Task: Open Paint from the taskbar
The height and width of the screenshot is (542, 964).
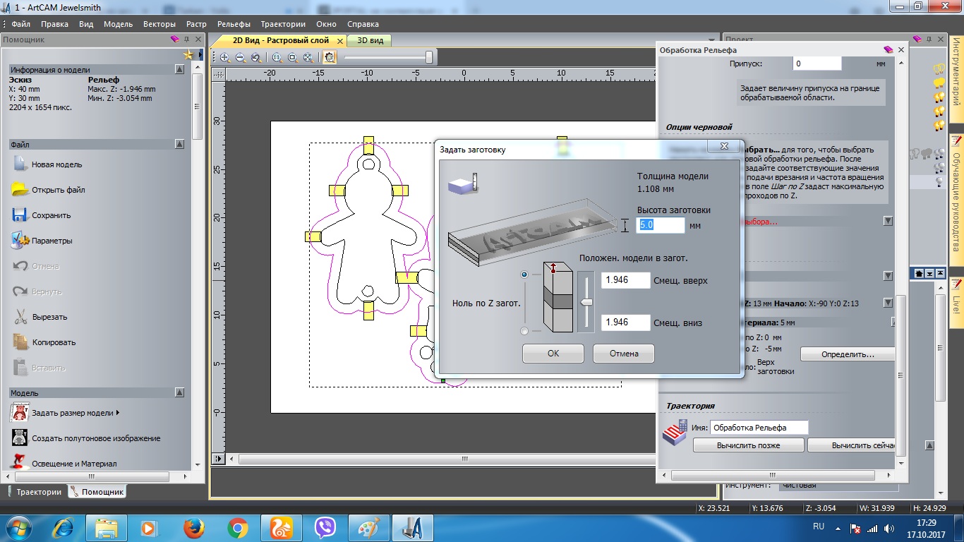Action: click(x=368, y=527)
